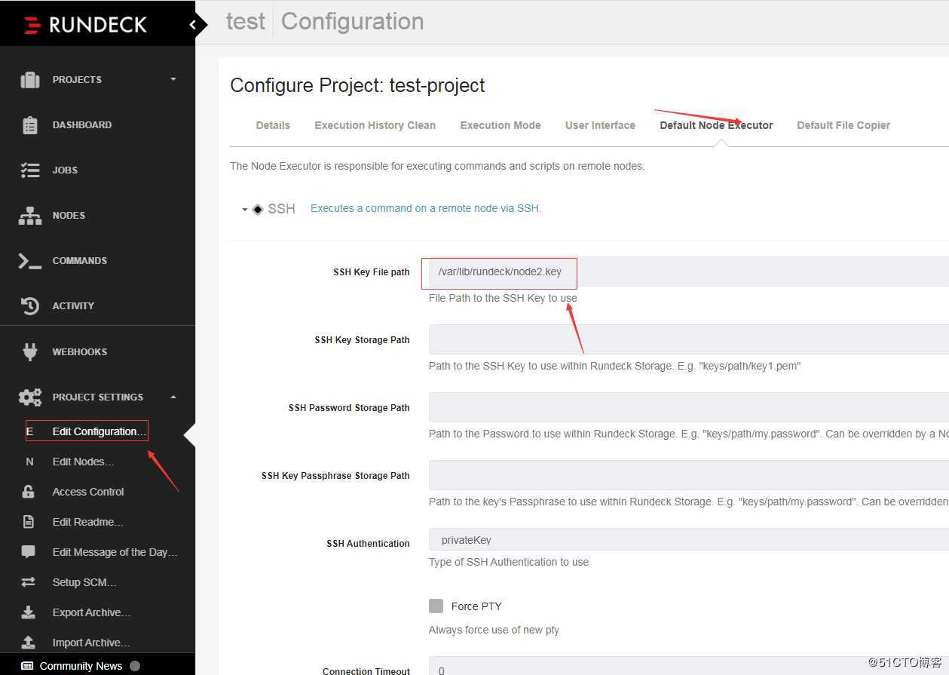This screenshot has width=949, height=675.
Task: Click the test project breadcrumb
Action: click(x=246, y=22)
